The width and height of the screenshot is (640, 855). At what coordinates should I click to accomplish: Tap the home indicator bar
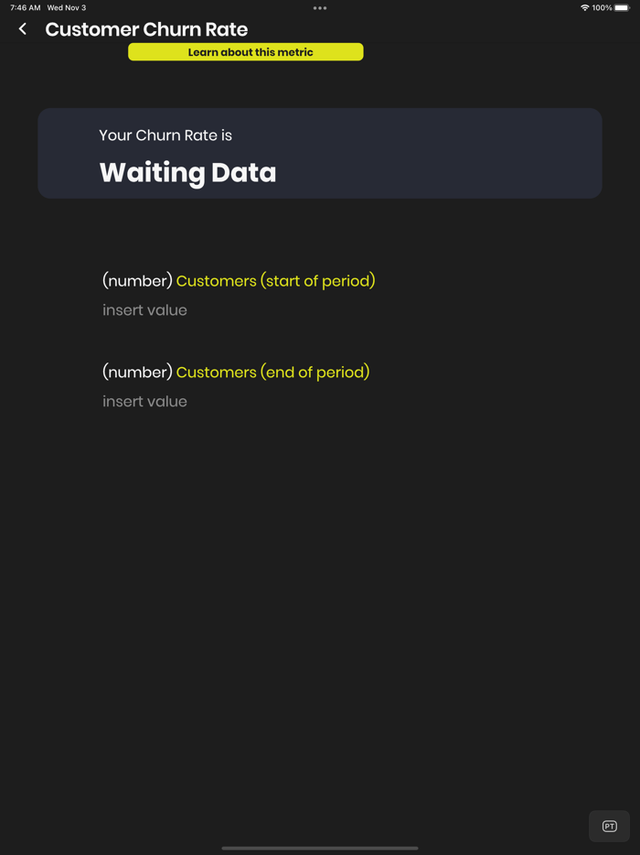tap(319, 847)
